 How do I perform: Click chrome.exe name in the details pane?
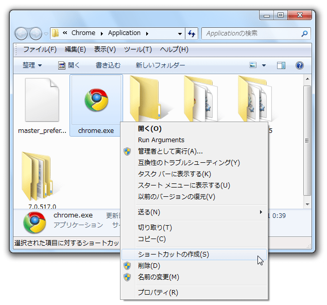[x=73, y=215]
